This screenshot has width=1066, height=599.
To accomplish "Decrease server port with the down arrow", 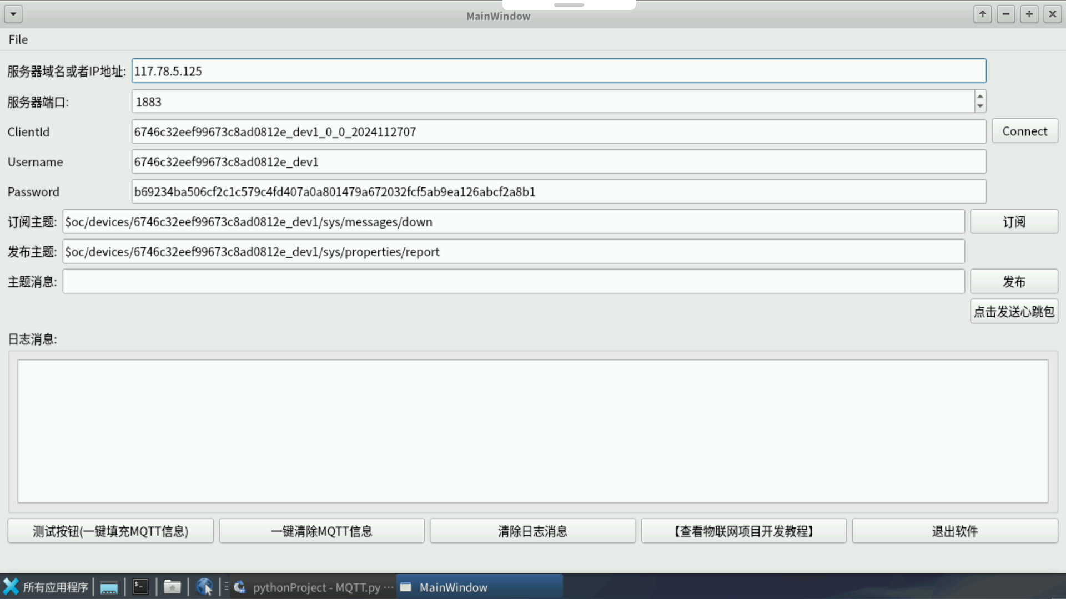I will [980, 106].
